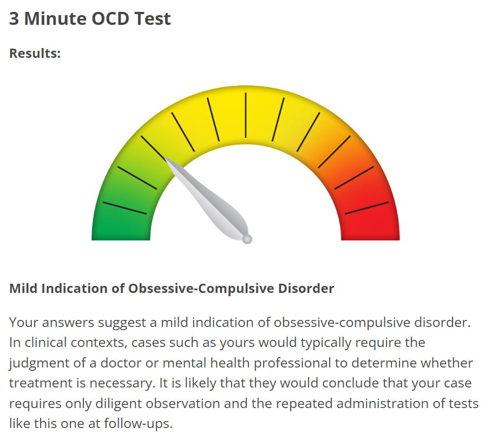Select the "Results:" label
Image resolution: width=498 pixels, height=441 pixels.
pyautogui.click(x=35, y=54)
